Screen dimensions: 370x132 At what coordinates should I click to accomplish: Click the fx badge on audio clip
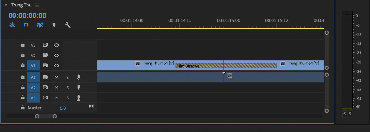[x=230, y=75]
